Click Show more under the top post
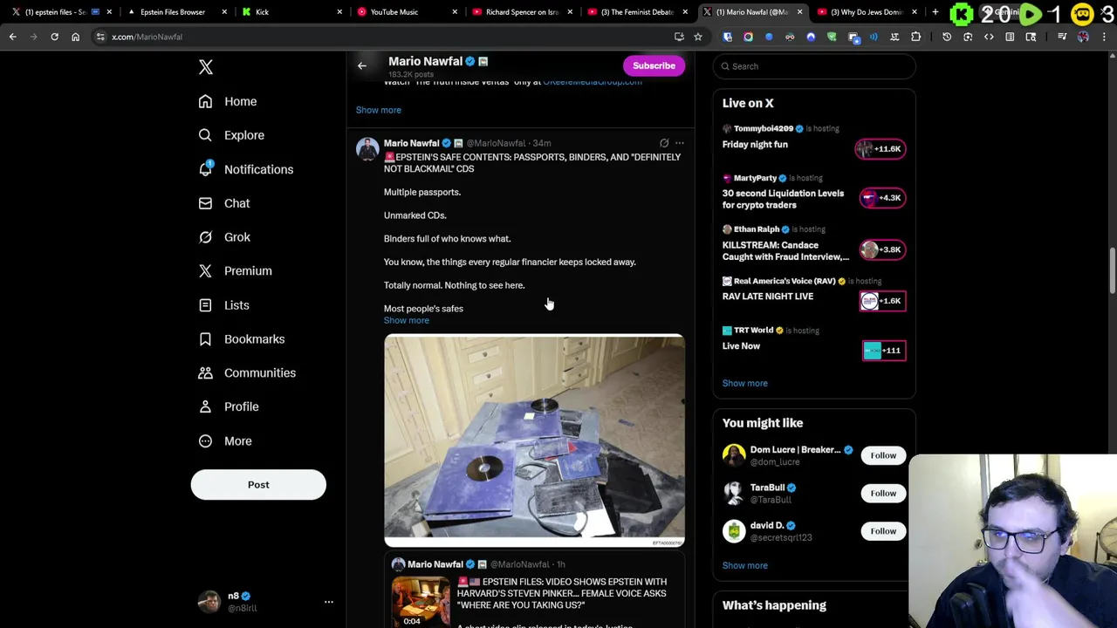The width and height of the screenshot is (1117, 628). pos(379,110)
